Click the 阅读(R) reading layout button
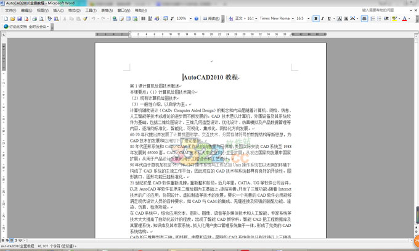The image size is (419, 251). coord(211,19)
